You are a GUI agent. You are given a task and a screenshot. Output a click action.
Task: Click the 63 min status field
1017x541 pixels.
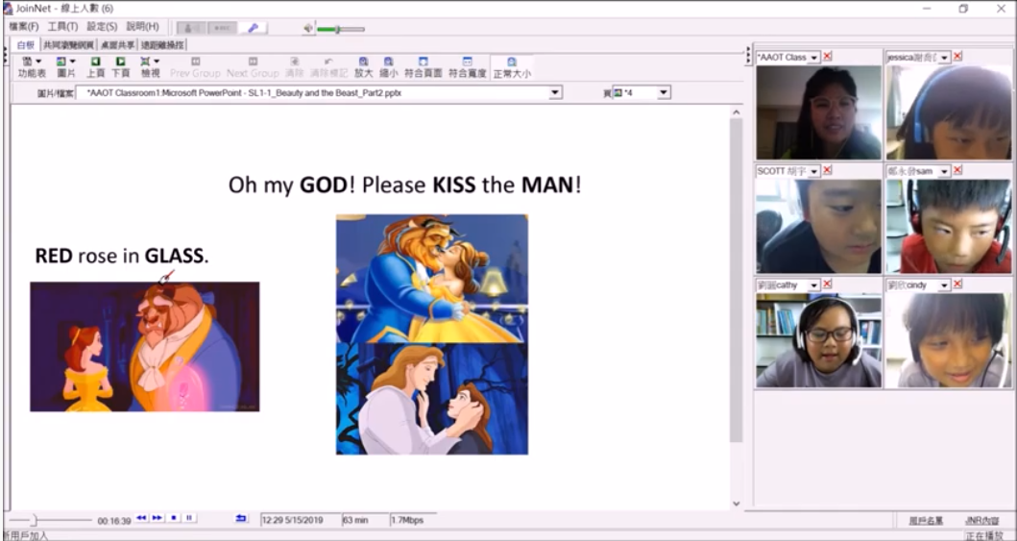(365, 520)
